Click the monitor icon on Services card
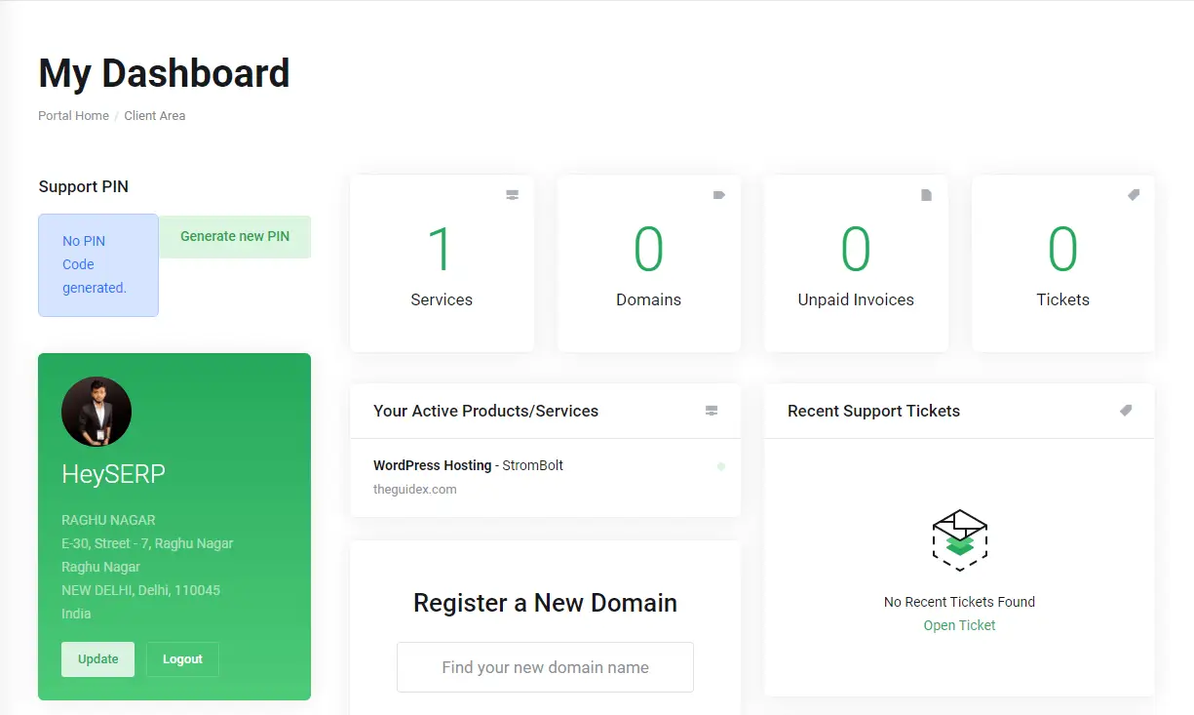 coord(512,195)
